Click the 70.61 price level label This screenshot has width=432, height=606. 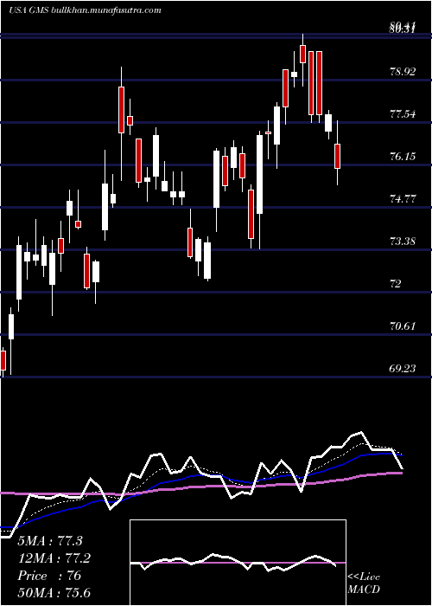(403, 326)
